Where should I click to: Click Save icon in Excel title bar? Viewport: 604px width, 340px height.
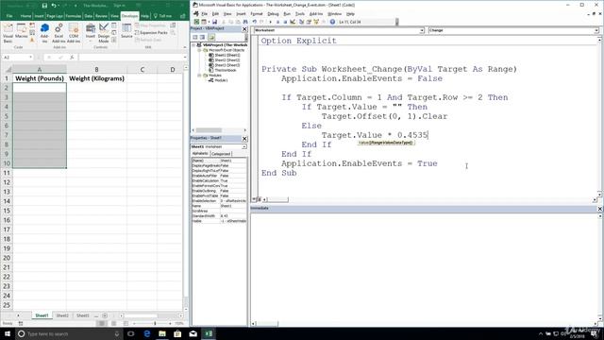pyautogui.click(x=44, y=6)
